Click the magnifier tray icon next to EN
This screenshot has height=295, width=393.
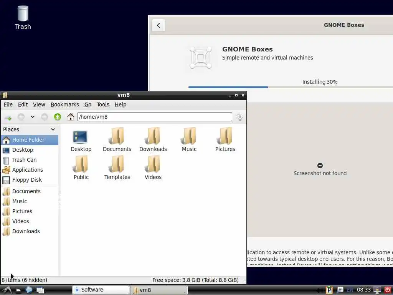pos(340,290)
